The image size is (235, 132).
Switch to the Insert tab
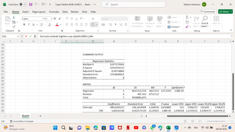click(x=25, y=12)
